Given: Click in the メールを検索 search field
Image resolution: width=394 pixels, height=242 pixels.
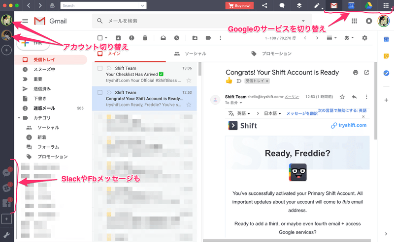Looking at the screenshot, I should point(201,21).
